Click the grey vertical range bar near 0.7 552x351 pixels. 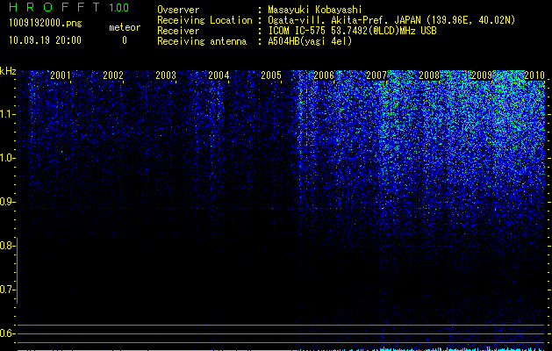click(x=17, y=270)
